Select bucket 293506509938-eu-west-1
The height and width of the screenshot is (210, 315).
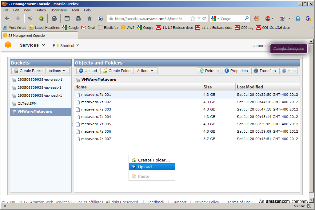41,80
